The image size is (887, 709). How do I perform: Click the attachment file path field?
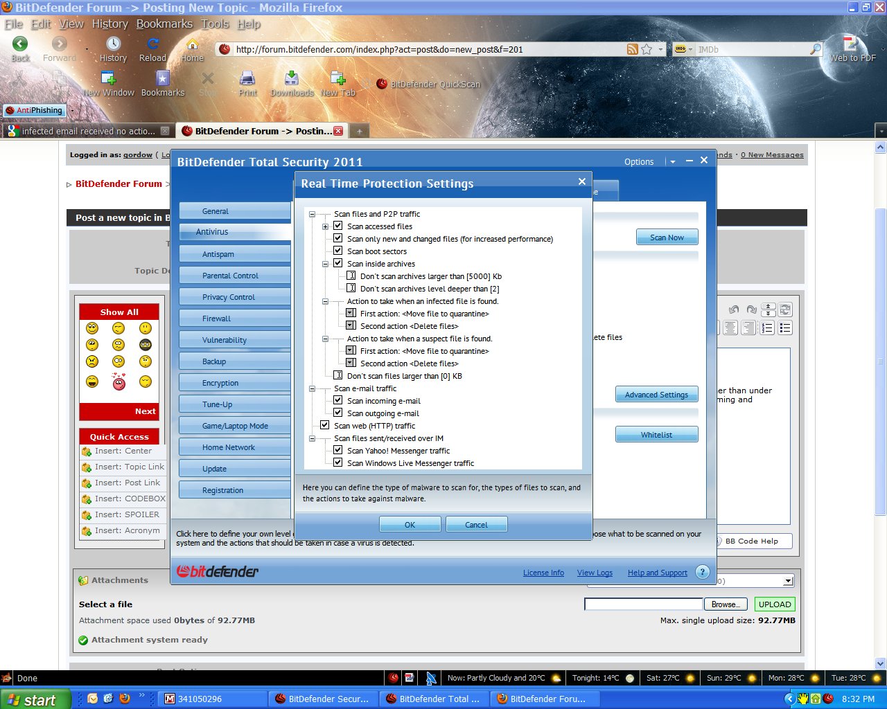click(644, 604)
